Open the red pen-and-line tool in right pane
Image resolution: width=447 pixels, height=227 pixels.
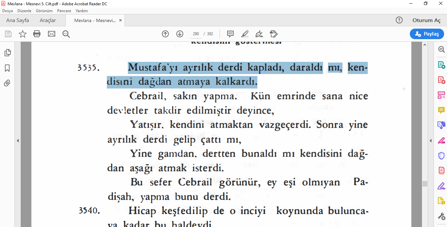pos(441,140)
